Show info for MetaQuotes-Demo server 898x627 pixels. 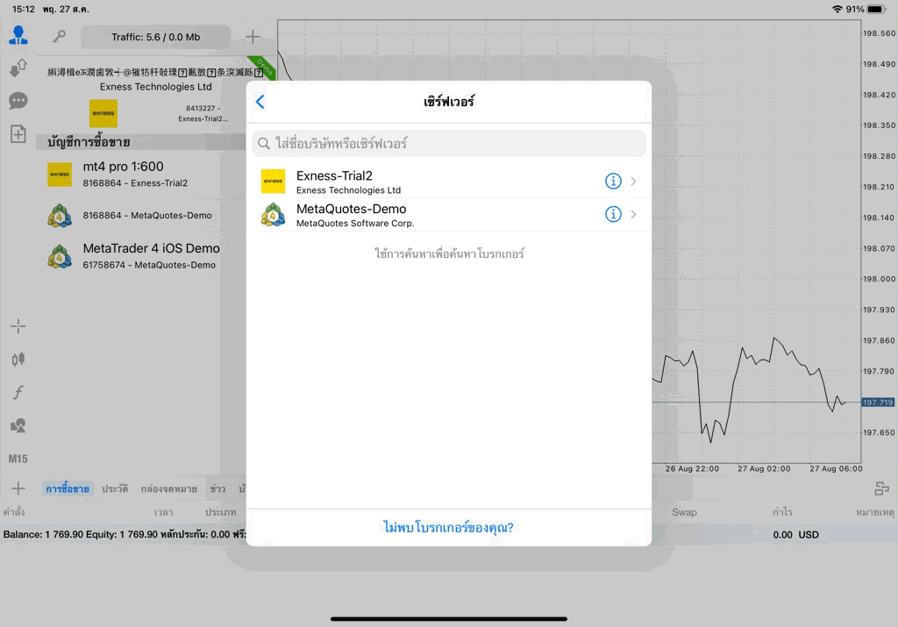tap(613, 214)
